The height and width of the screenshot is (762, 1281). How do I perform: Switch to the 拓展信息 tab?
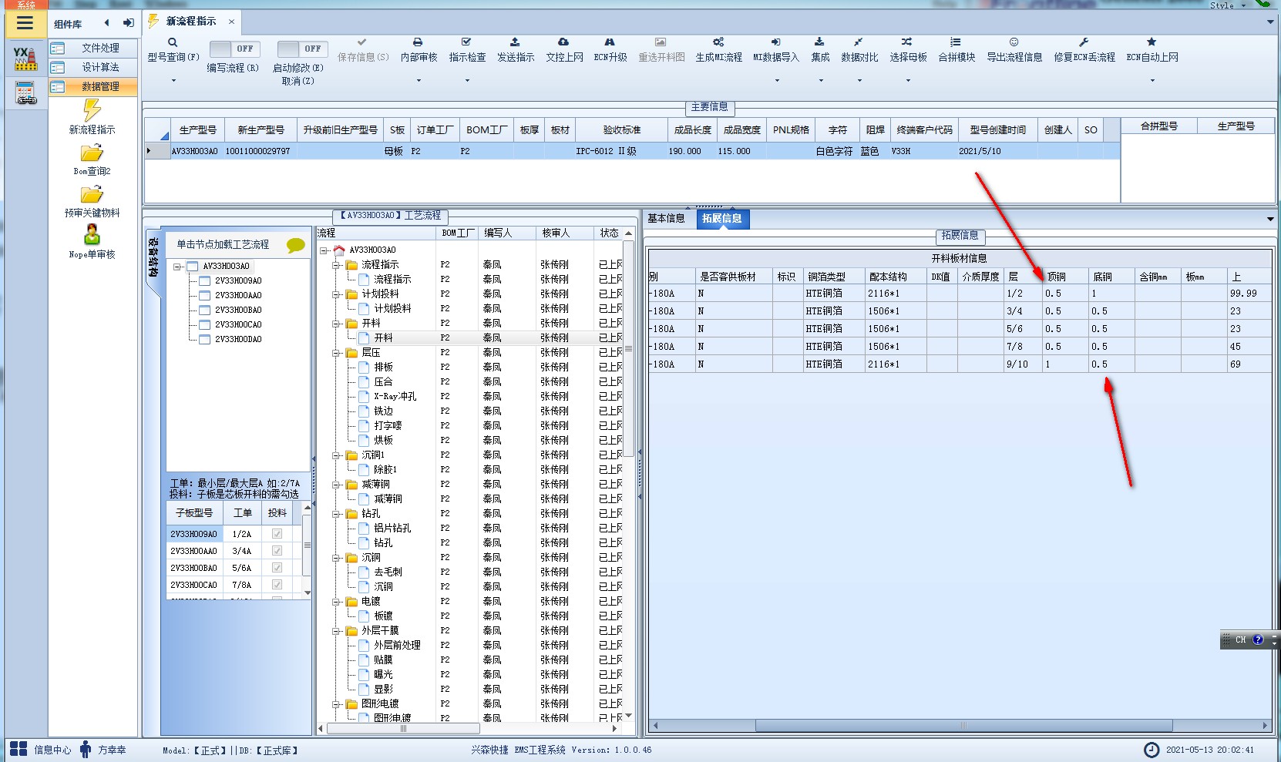(x=722, y=219)
